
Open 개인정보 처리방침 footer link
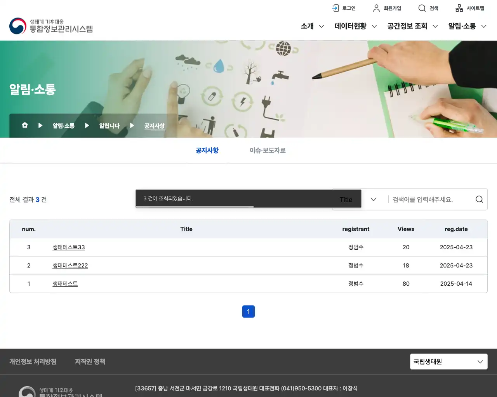33,362
